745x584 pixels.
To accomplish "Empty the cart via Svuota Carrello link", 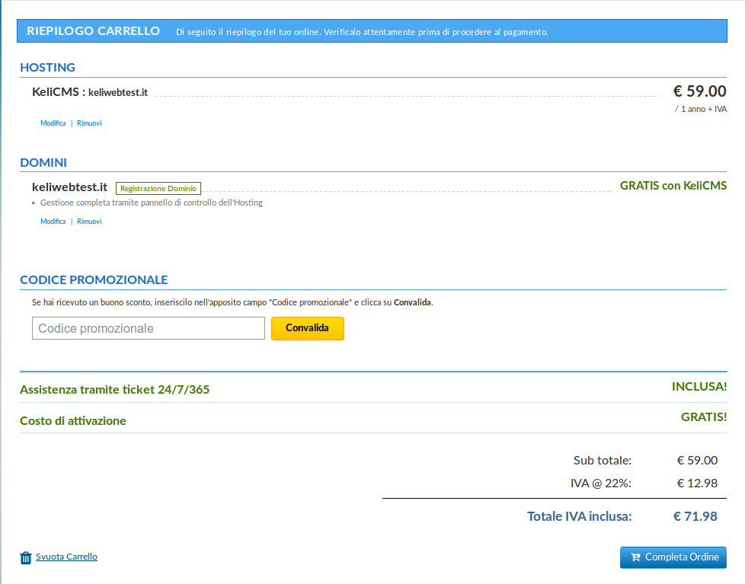I will coord(66,557).
